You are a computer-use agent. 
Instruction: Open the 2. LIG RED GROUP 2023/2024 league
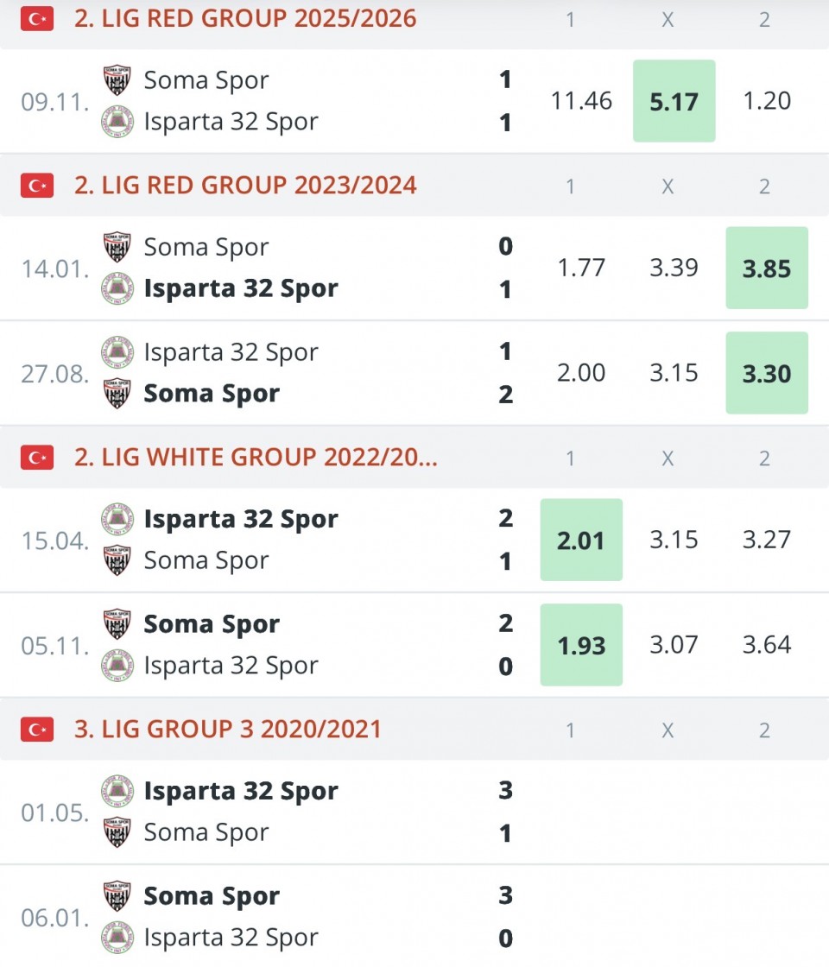pyautogui.click(x=245, y=185)
